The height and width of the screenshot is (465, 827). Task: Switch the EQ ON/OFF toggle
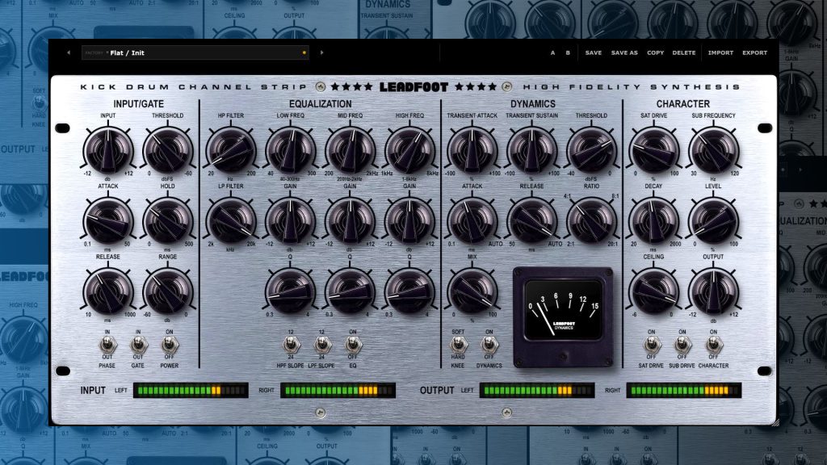pyautogui.click(x=353, y=345)
